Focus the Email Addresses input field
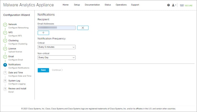This screenshot has height=112, width=197. tap(57, 28)
